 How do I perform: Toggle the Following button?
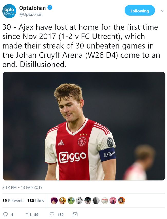[x=140, y=11]
